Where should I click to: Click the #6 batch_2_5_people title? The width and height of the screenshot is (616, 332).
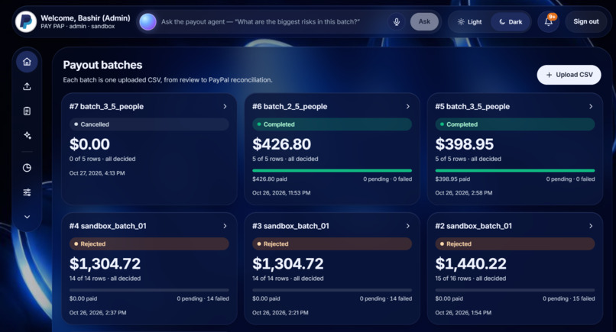pos(290,107)
